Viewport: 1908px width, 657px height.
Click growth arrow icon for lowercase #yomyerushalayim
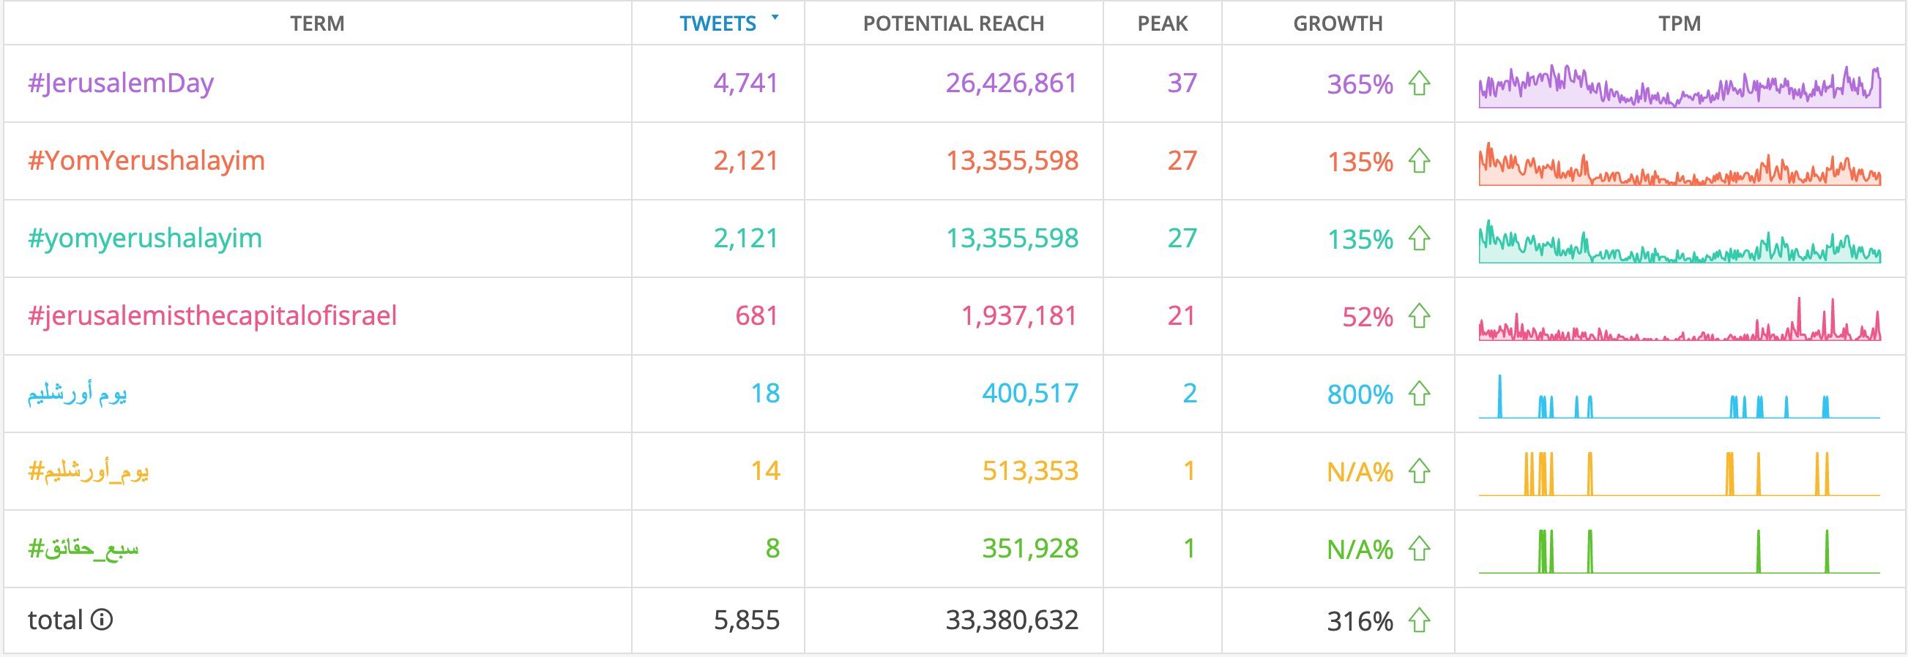[1418, 239]
